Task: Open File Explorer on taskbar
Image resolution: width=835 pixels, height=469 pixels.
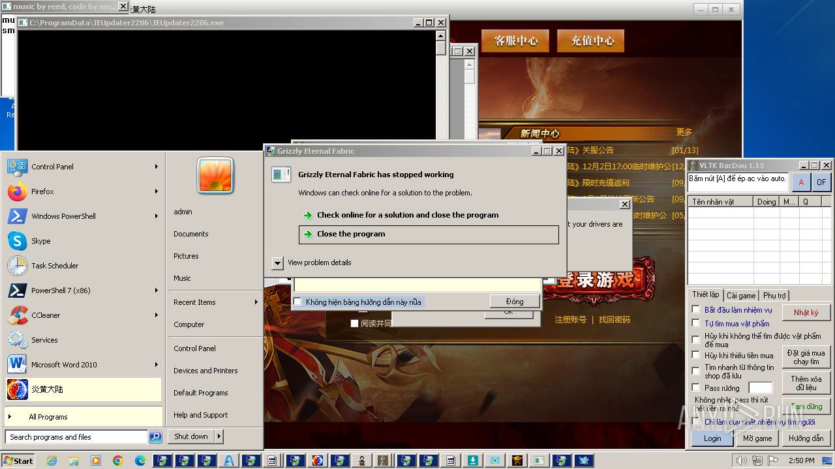Action: point(74,461)
